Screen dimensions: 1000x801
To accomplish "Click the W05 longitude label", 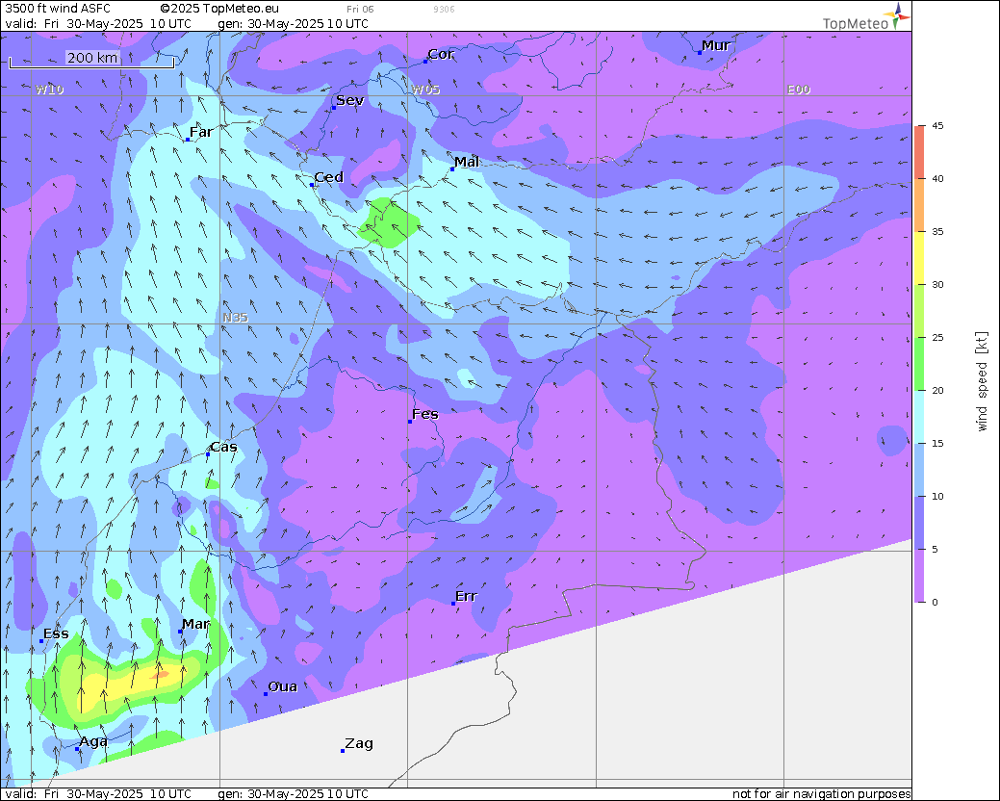I will click(x=425, y=90).
